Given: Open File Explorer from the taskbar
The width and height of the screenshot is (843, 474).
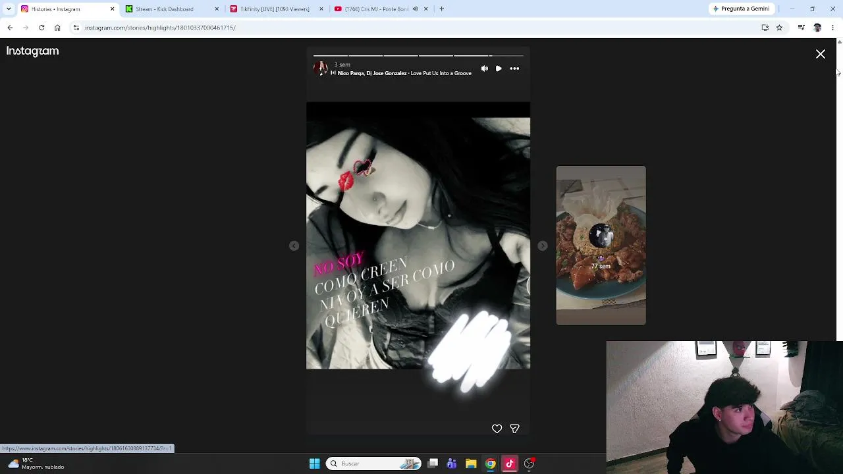Looking at the screenshot, I should click(471, 463).
